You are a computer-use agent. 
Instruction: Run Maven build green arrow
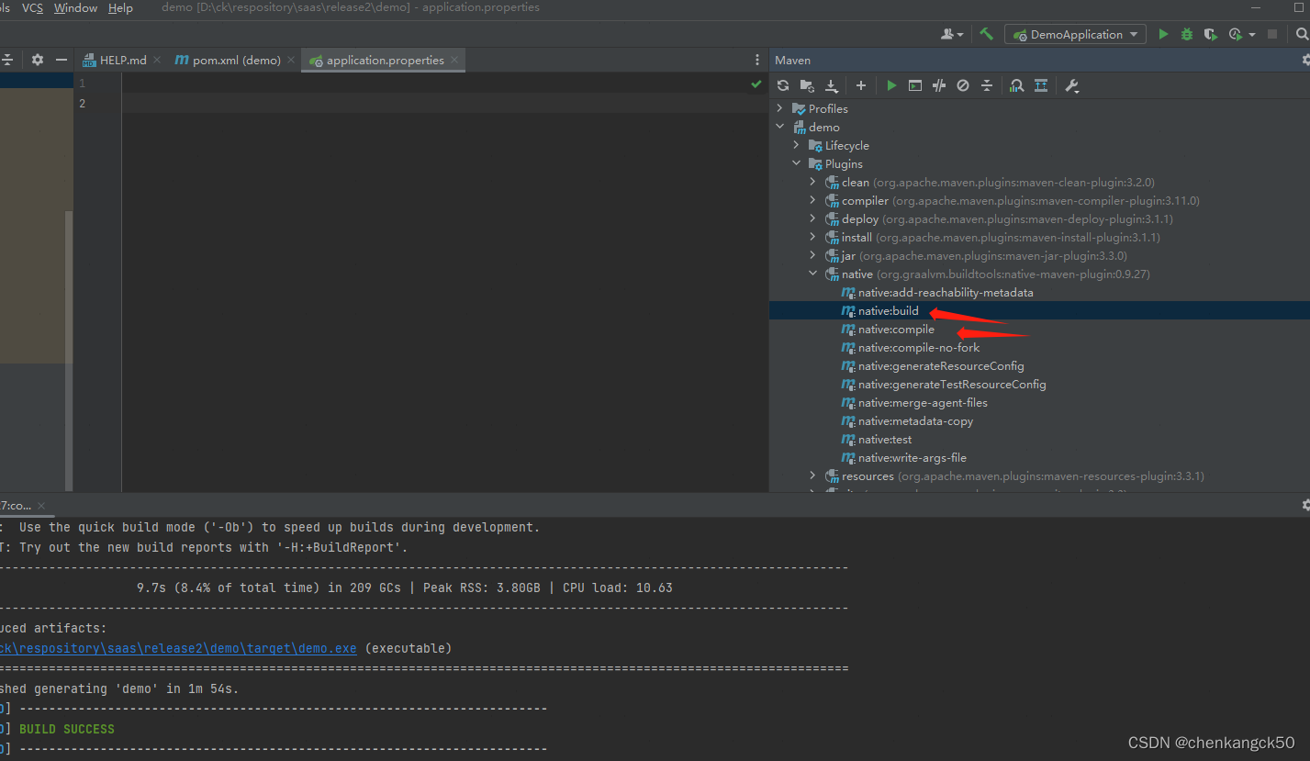(891, 85)
